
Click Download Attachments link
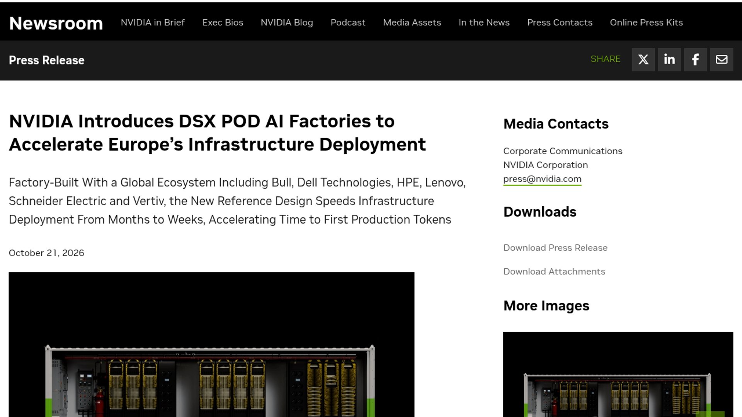click(x=554, y=272)
